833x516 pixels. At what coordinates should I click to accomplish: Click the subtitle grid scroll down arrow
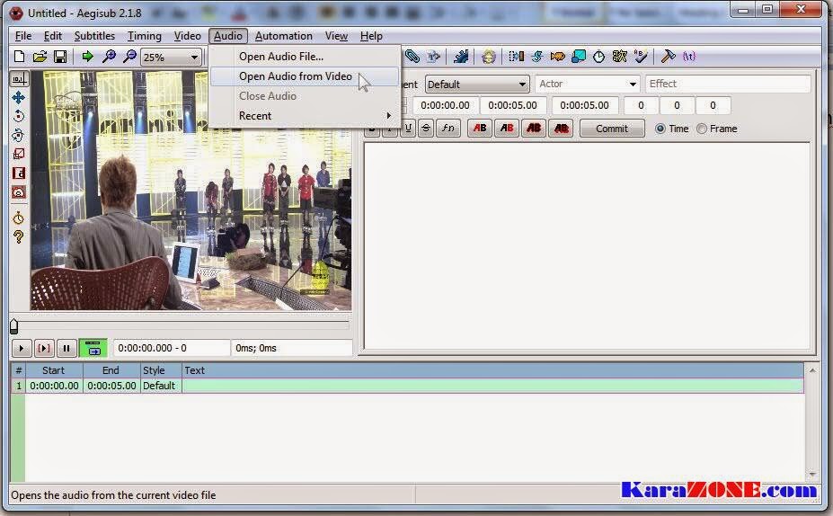[811, 475]
